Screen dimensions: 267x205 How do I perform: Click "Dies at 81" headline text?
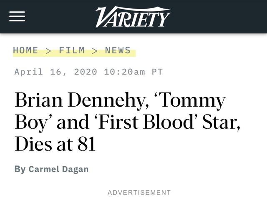click(55, 144)
